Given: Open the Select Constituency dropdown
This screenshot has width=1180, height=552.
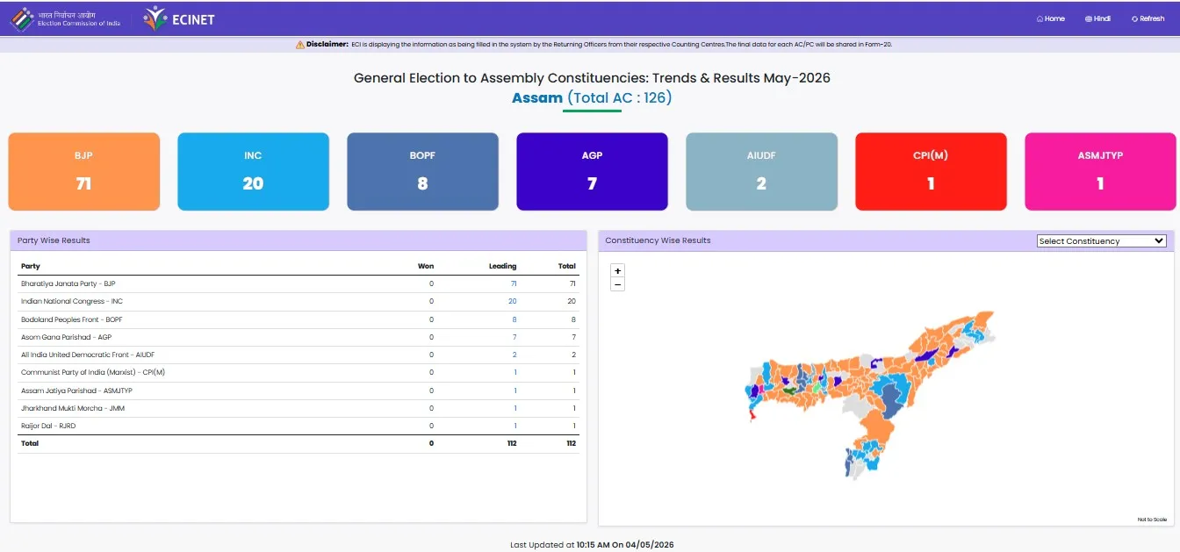Looking at the screenshot, I should pos(1101,241).
